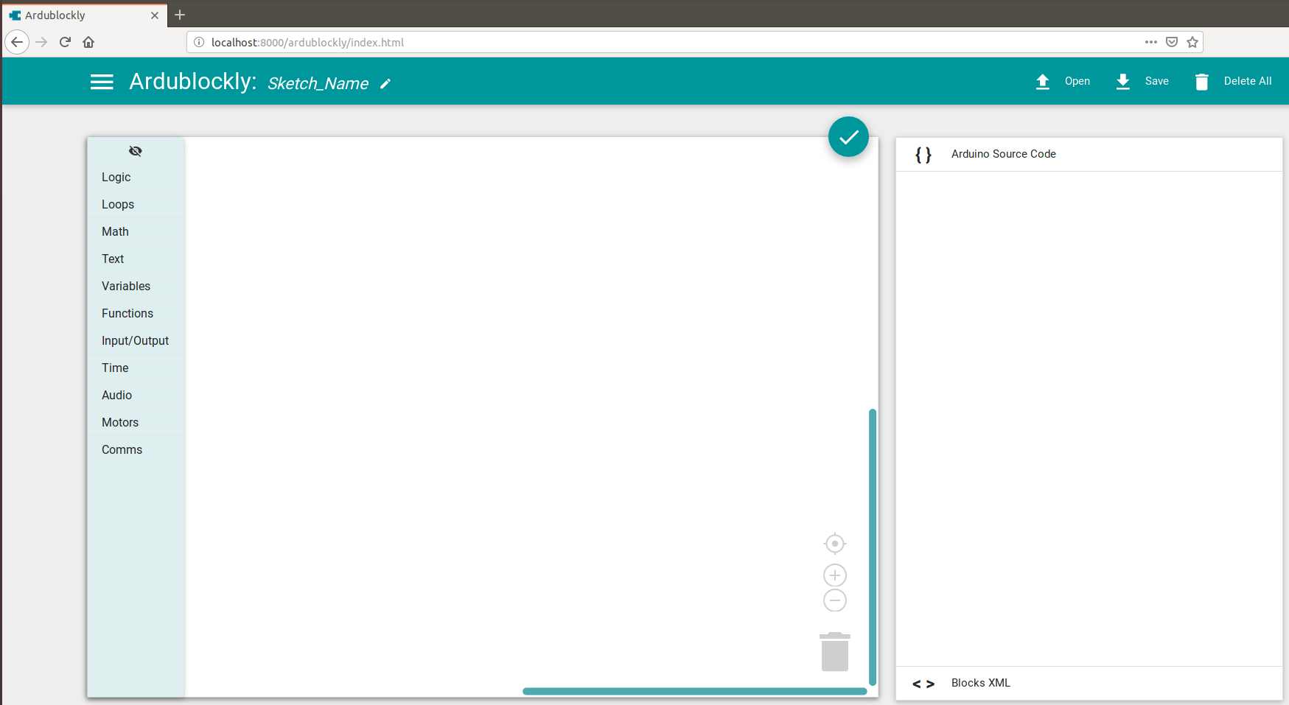Image resolution: width=1289 pixels, height=705 pixels.
Task: Center the workspace with the target icon
Action: tap(834, 543)
